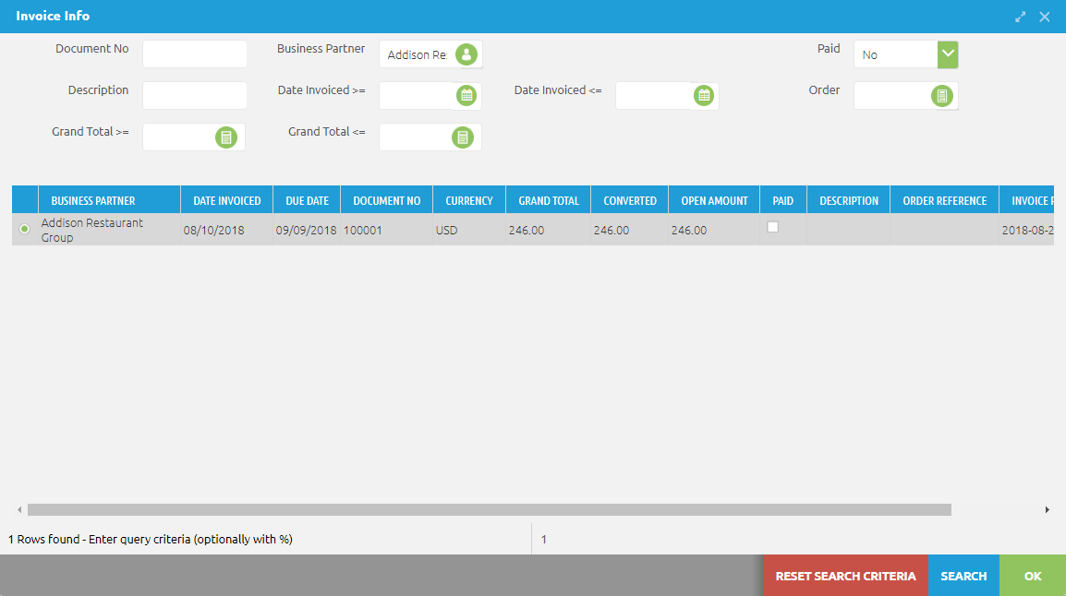Open calculator for Grand Total >= field
This screenshot has width=1066, height=596.
[x=226, y=137]
